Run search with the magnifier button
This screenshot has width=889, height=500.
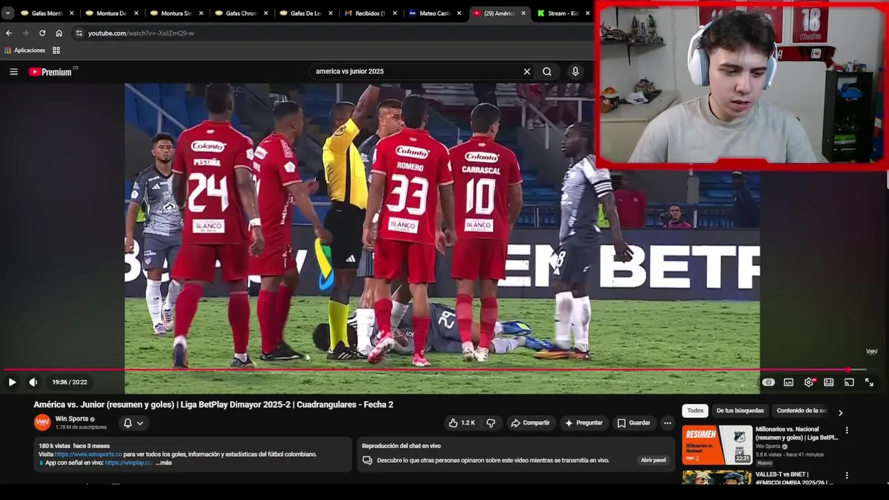point(547,72)
